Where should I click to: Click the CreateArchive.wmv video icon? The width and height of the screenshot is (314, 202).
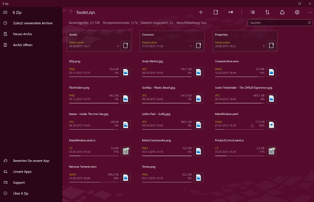click(x=271, y=72)
